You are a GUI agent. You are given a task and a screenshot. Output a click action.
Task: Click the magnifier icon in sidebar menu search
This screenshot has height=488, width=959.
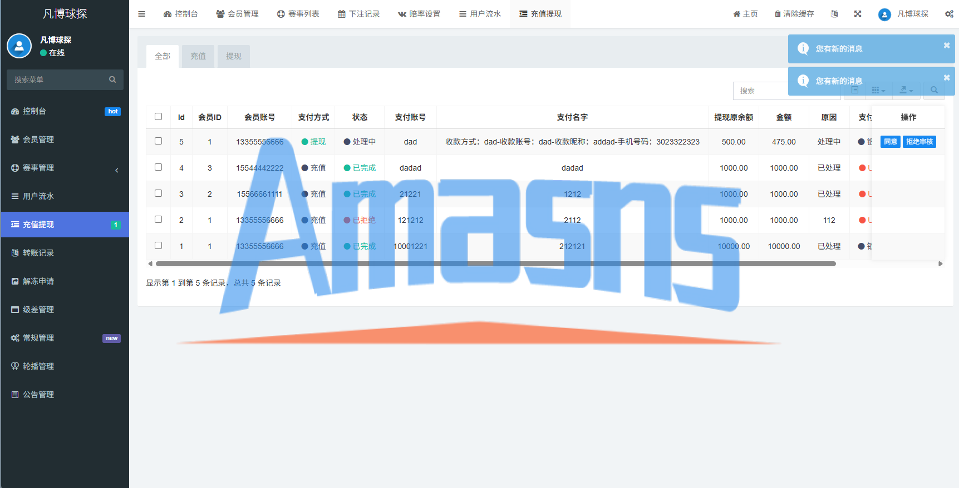(x=112, y=79)
